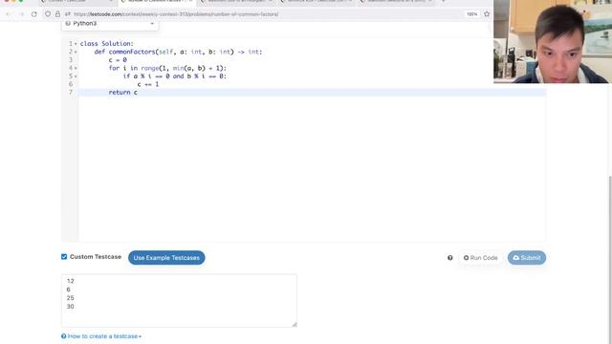Select the active second browser tab
612x344 pixels.
(156, 2)
